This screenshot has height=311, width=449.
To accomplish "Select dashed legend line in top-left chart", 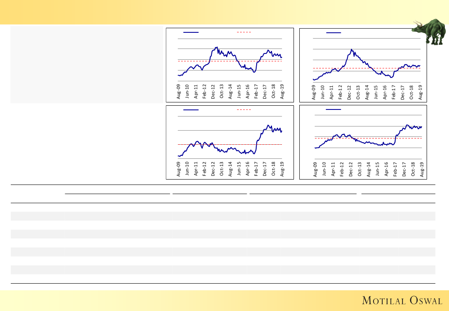I will coord(244,32).
